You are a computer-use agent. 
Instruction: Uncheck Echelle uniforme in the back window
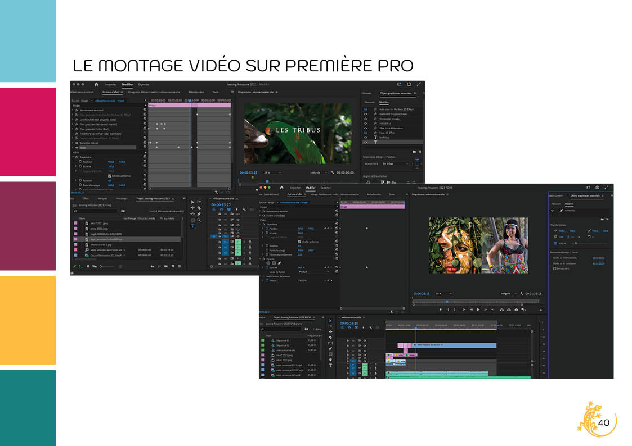[110, 176]
